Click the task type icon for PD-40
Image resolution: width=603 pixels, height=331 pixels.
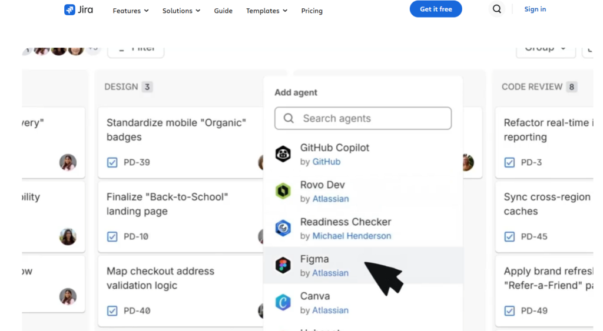112,310
